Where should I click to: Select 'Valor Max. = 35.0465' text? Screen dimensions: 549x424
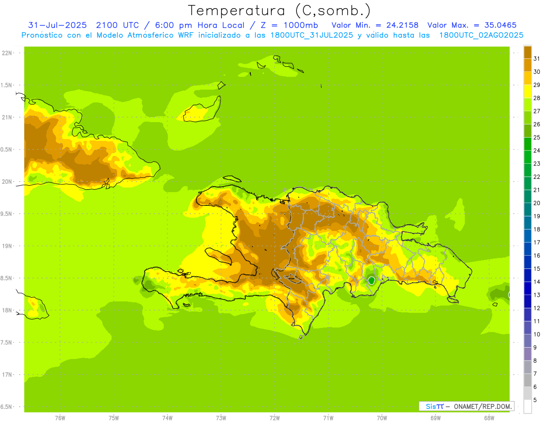click(472, 25)
